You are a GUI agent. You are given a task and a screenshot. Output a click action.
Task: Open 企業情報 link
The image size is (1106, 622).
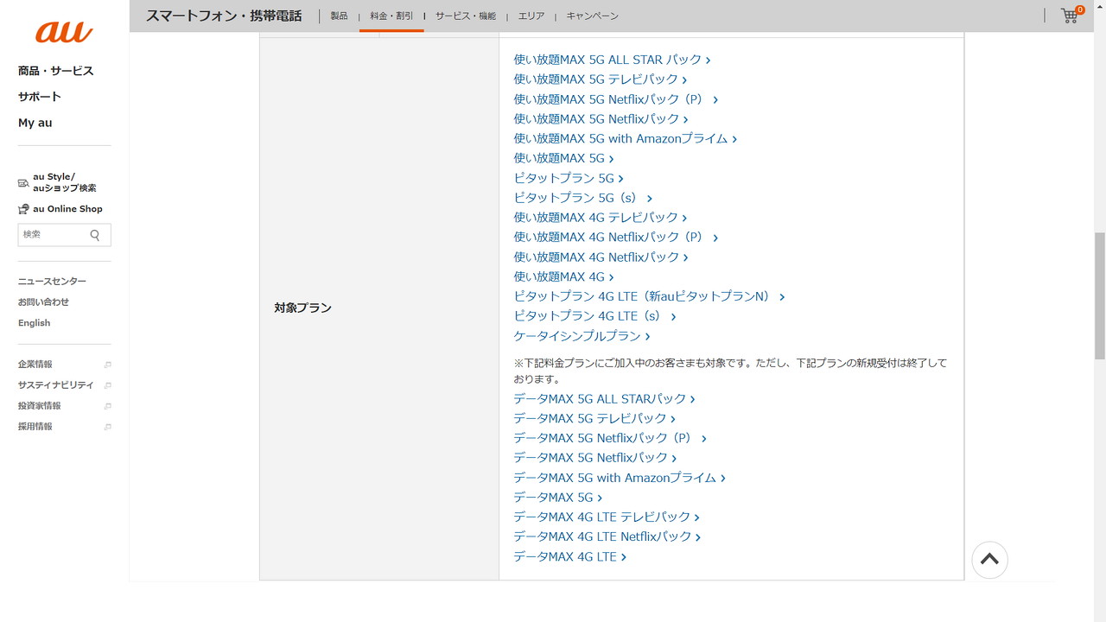click(x=35, y=365)
